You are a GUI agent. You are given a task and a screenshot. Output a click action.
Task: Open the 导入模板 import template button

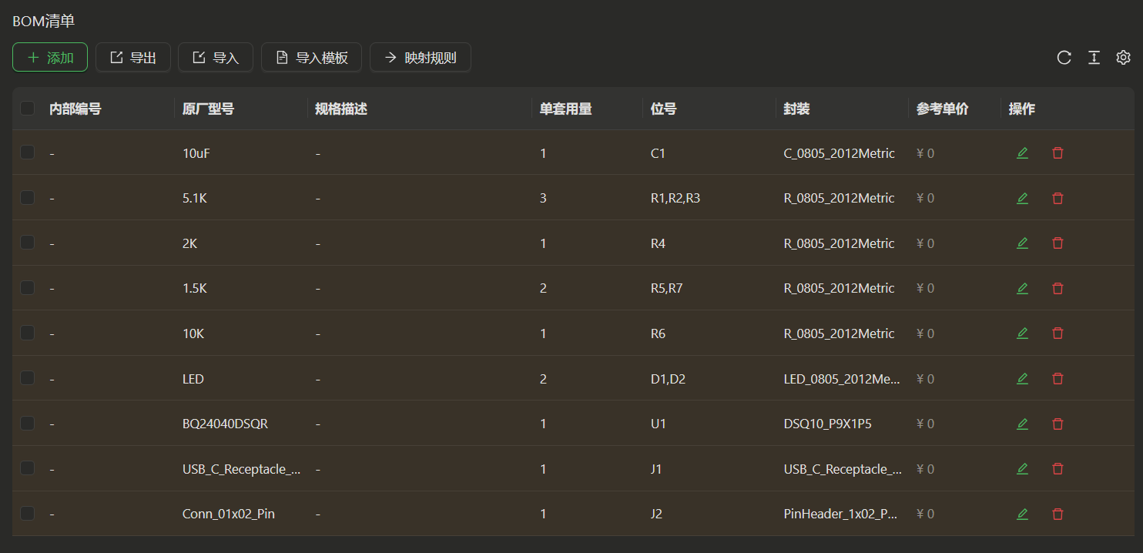[x=311, y=58]
